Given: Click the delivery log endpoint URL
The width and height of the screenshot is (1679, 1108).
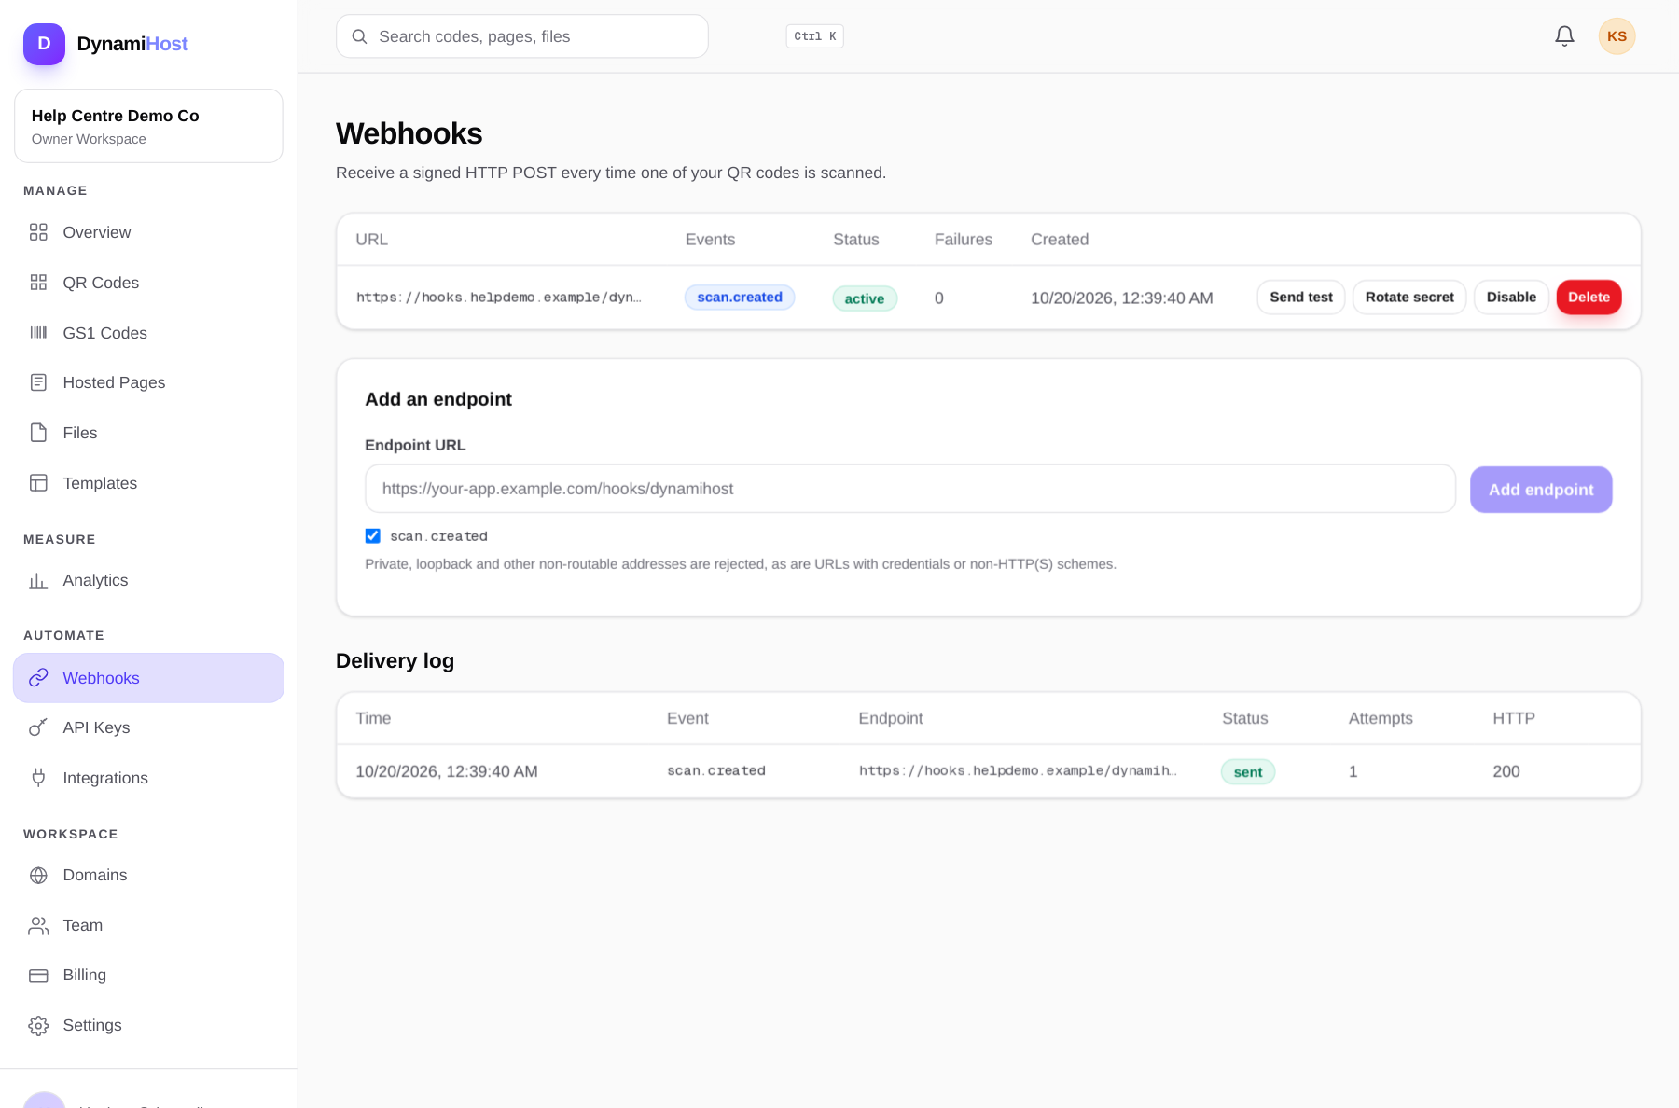Looking at the screenshot, I should tap(1018, 771).
